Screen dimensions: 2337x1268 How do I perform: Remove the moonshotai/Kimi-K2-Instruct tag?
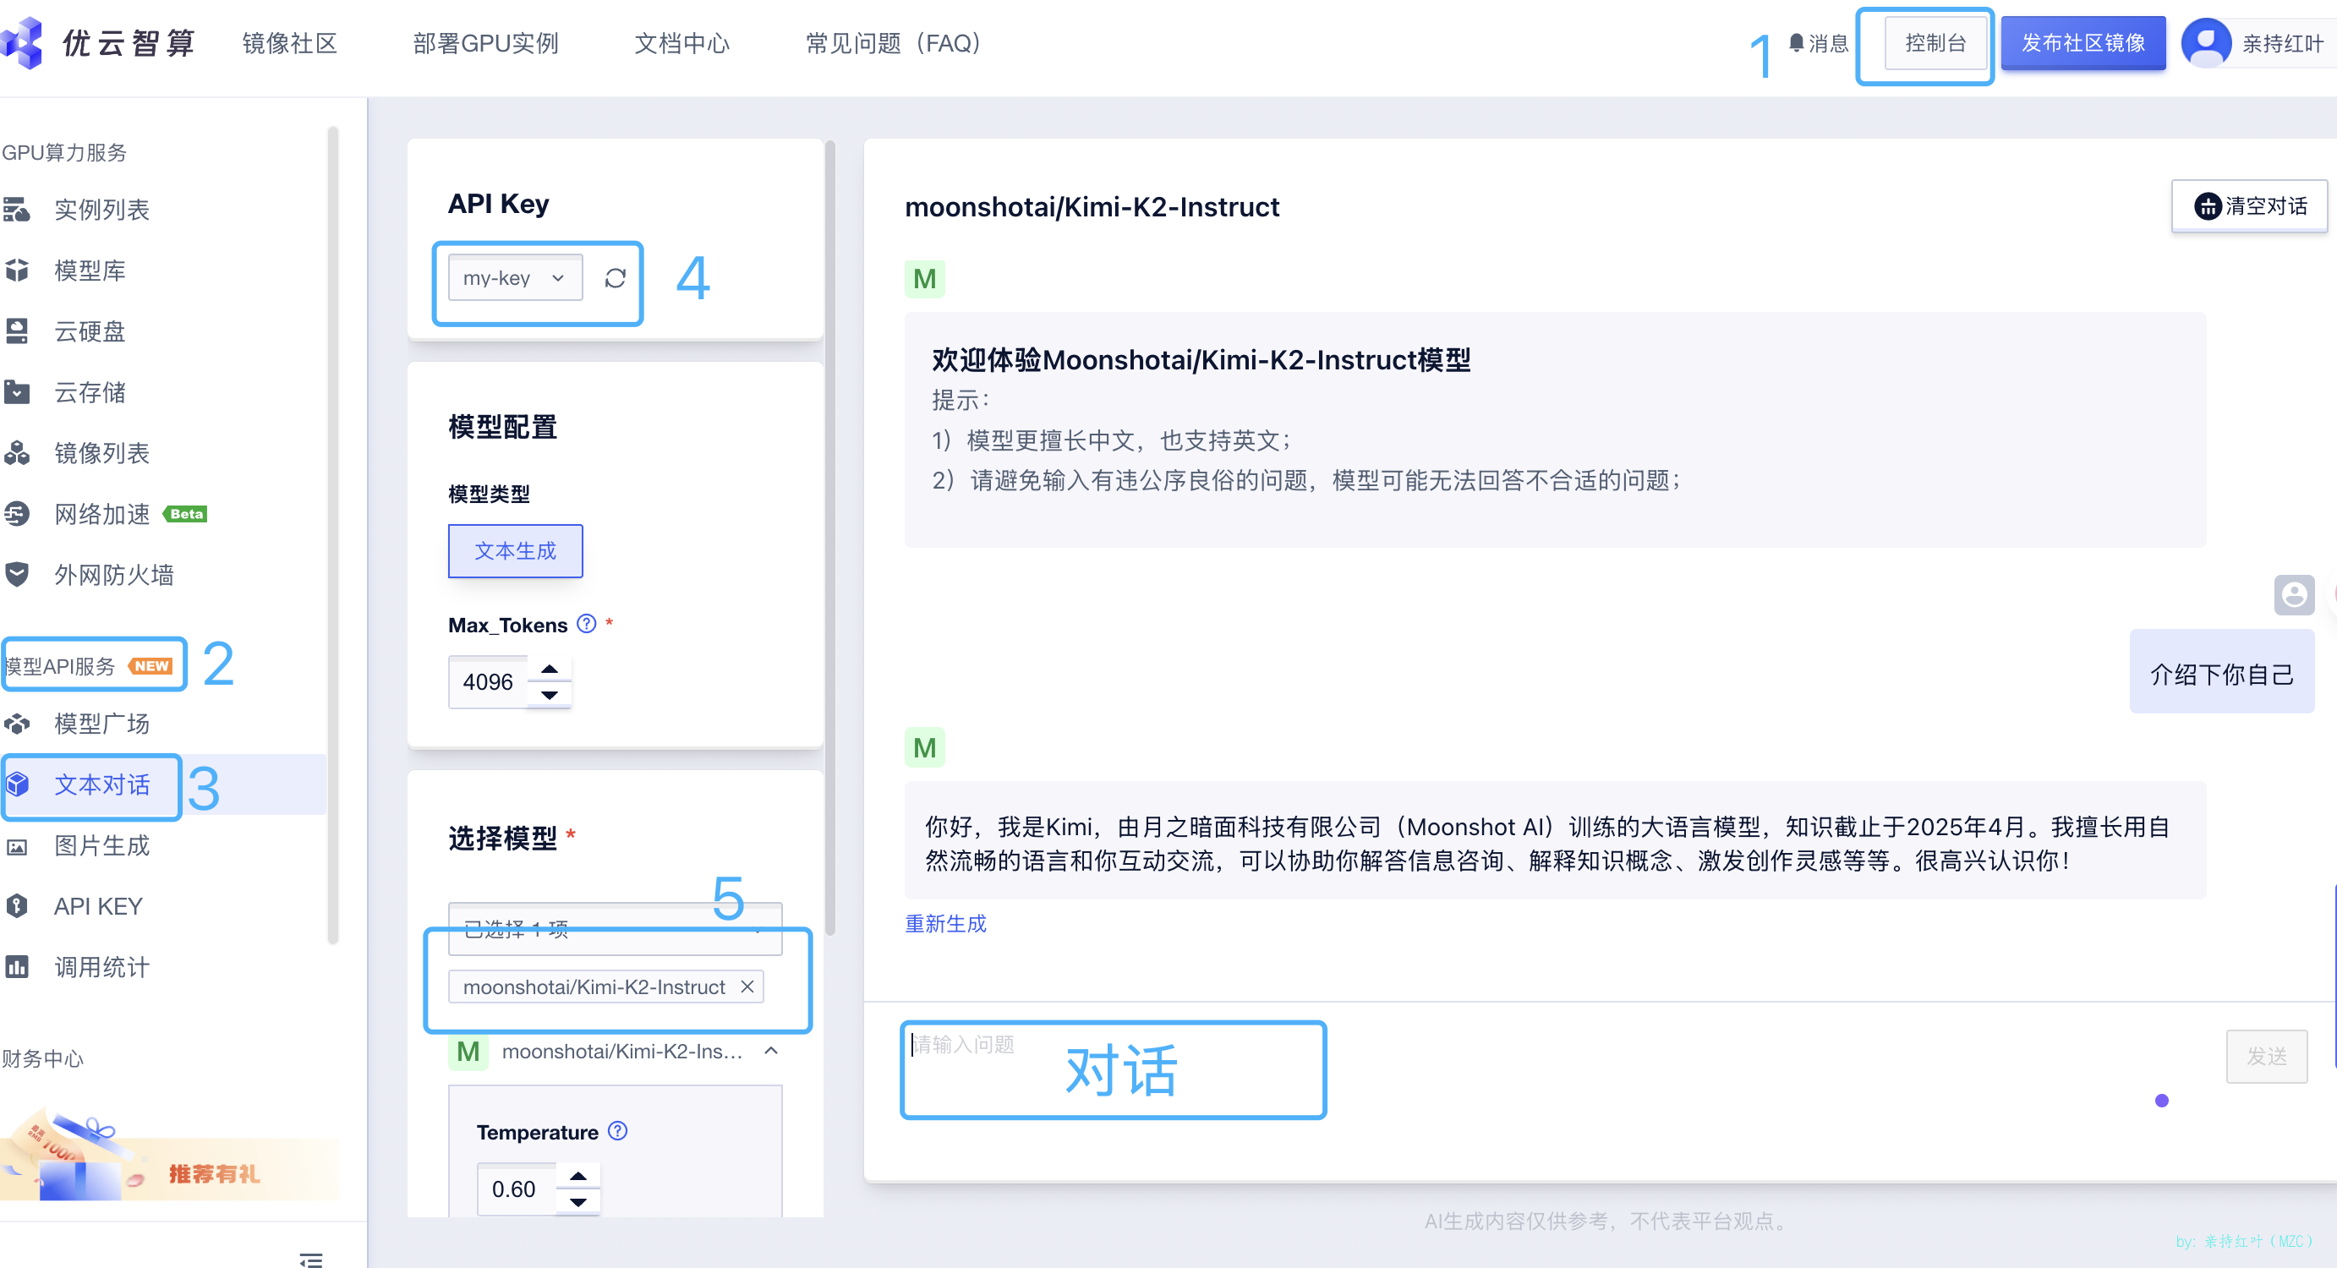(x=747, y=986)
